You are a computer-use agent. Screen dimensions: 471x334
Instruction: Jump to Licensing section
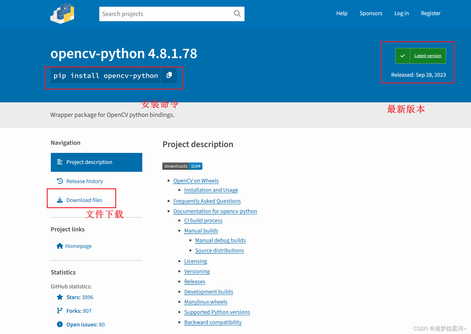pyautogui.click(x=196, y=261)
